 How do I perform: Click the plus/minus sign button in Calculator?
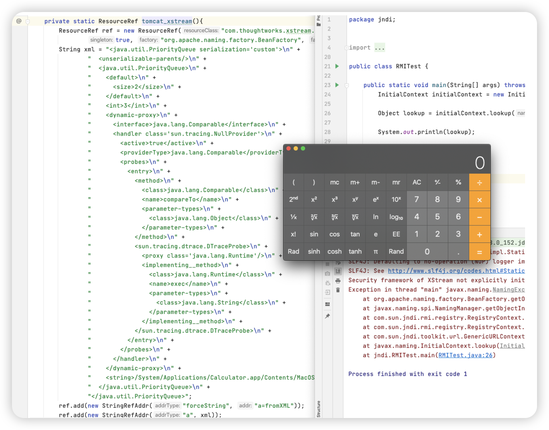coord(437,182)
